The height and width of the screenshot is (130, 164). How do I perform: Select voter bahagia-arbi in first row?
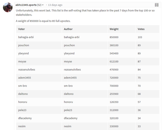26,37
